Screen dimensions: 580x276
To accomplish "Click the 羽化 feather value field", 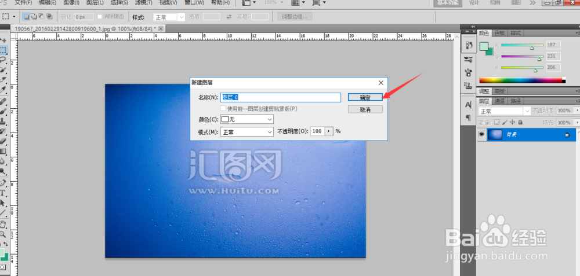I will point(84,17).
